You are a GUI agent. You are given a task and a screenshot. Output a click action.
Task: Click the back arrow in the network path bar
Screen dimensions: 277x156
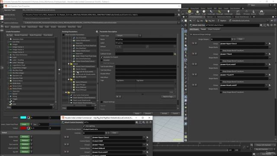click(x=190, y=21)
